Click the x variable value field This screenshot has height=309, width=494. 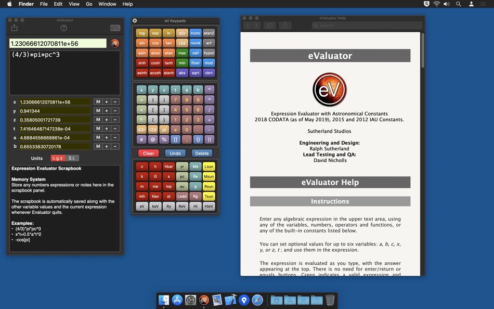tap(55, 102)
